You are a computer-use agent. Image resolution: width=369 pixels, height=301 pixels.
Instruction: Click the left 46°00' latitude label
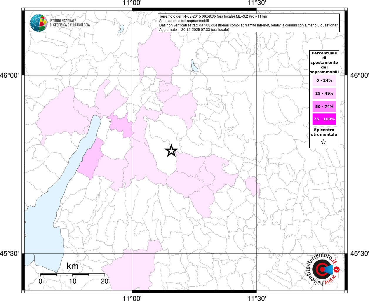pyautogui.click(x=9, y=75)
